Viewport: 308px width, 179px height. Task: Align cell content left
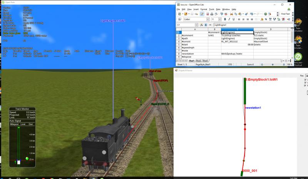(239, 19)
